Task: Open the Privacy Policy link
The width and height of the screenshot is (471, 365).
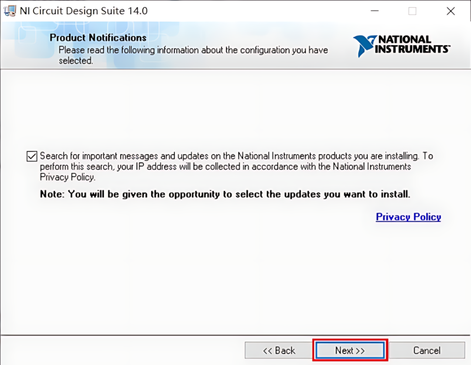Action: pyautogui.click(x=408, y=217)
